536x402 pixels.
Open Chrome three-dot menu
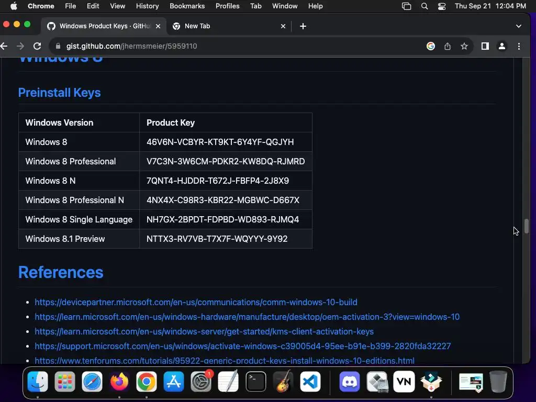519,46
